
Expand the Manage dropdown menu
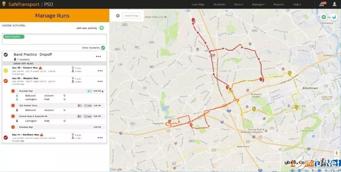click(258, 4)
